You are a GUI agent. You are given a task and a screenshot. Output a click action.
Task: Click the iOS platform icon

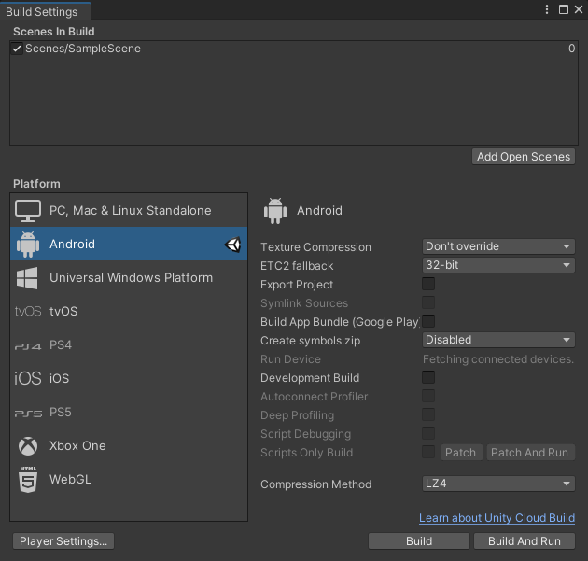(28, 378)
